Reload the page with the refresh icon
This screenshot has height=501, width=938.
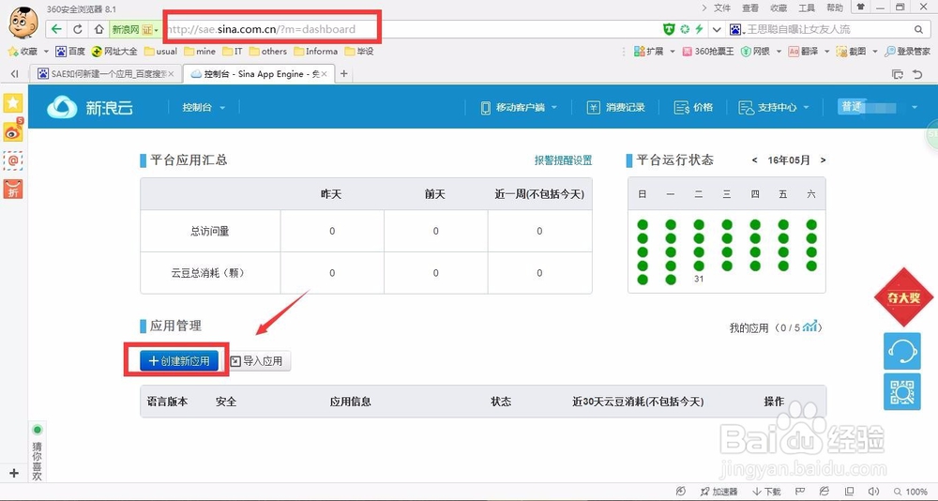coord(77,29)
